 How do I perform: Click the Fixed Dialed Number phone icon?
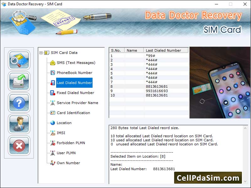tap(52, 93)
